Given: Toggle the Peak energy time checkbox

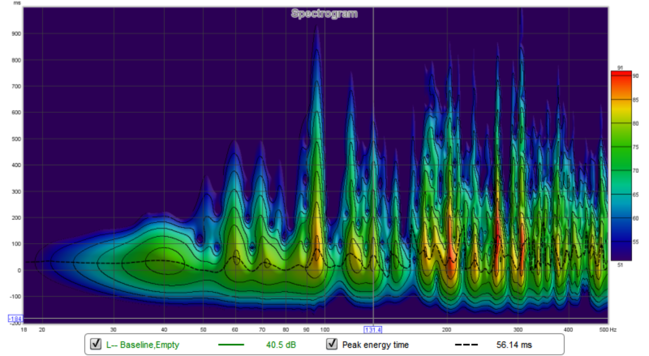Looking at the screenshot, I should click(332, 344).
